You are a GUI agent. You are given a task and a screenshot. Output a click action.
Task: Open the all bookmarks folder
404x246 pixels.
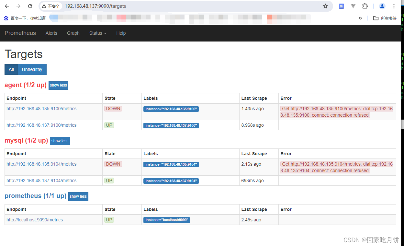[x=385, y=18]
